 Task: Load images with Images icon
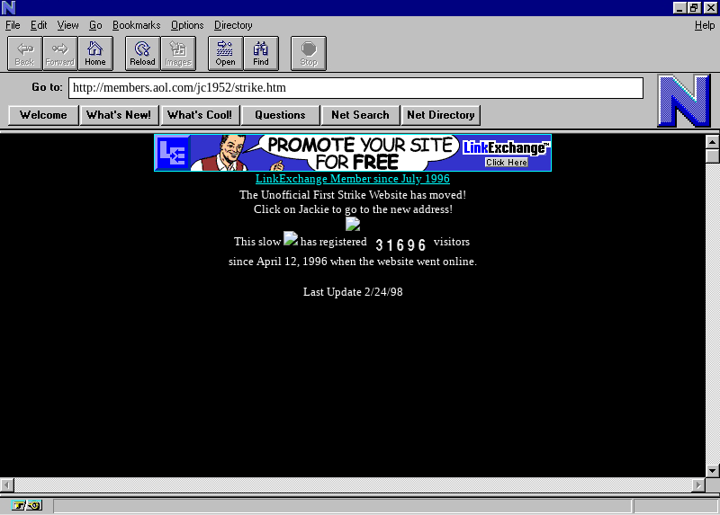(x=177, y=53)
